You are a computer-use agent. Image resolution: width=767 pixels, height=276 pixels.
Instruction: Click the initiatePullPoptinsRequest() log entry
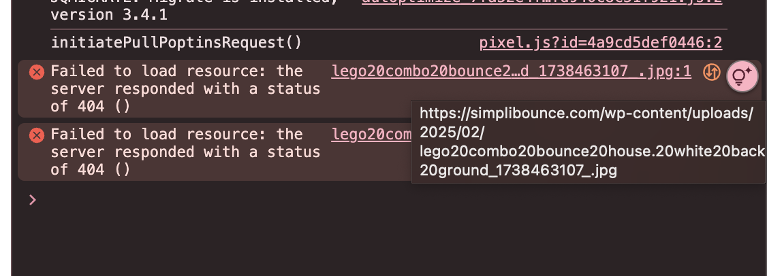click(x=176, y=43)
